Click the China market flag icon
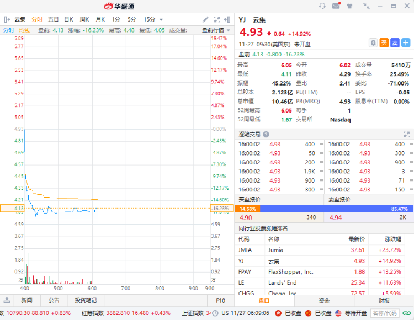Viewport: 414px width, 320px height. (x=308, y=313)
